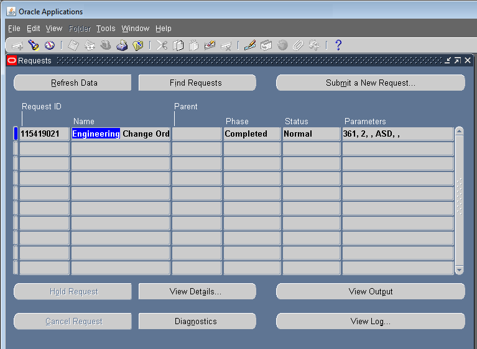Image resolution: width=477 pixels, height=349 pixels.
Task: Open the Edit menu
Action: pos(33,29)
